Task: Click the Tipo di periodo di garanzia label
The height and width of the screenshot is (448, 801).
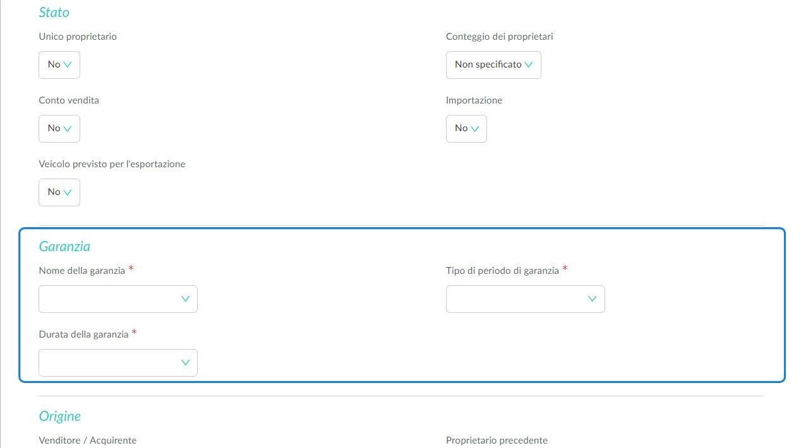Action: [x=502, y=271]
